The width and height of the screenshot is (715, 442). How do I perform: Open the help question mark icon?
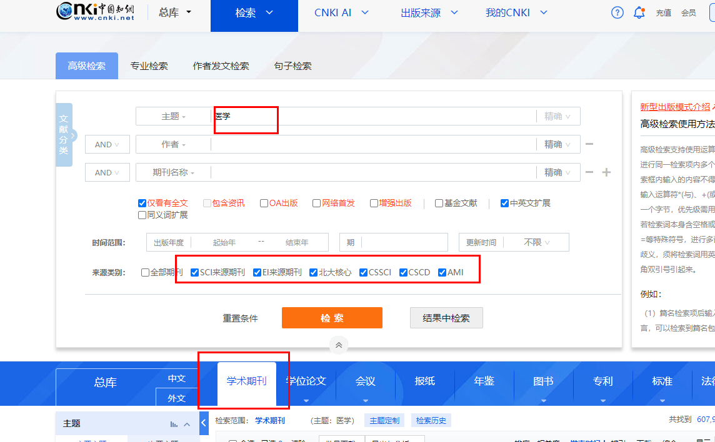coord(617,12)
